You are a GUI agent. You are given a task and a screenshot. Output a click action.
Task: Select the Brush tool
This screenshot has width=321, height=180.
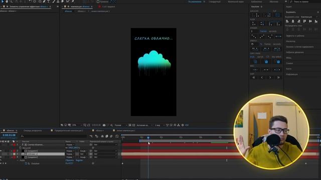(x=54, y=1)
